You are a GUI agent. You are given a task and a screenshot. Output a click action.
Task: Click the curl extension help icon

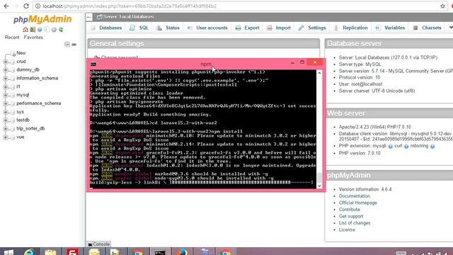[406, 147]
